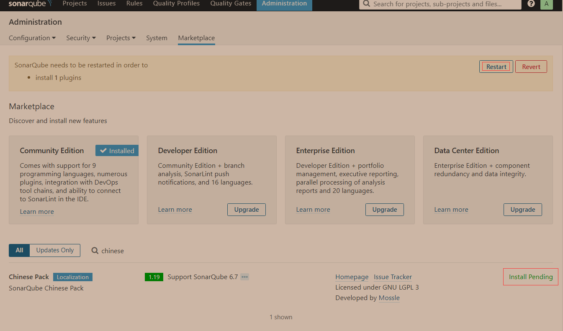Open the Mossle developer link

tap(389, 298)
